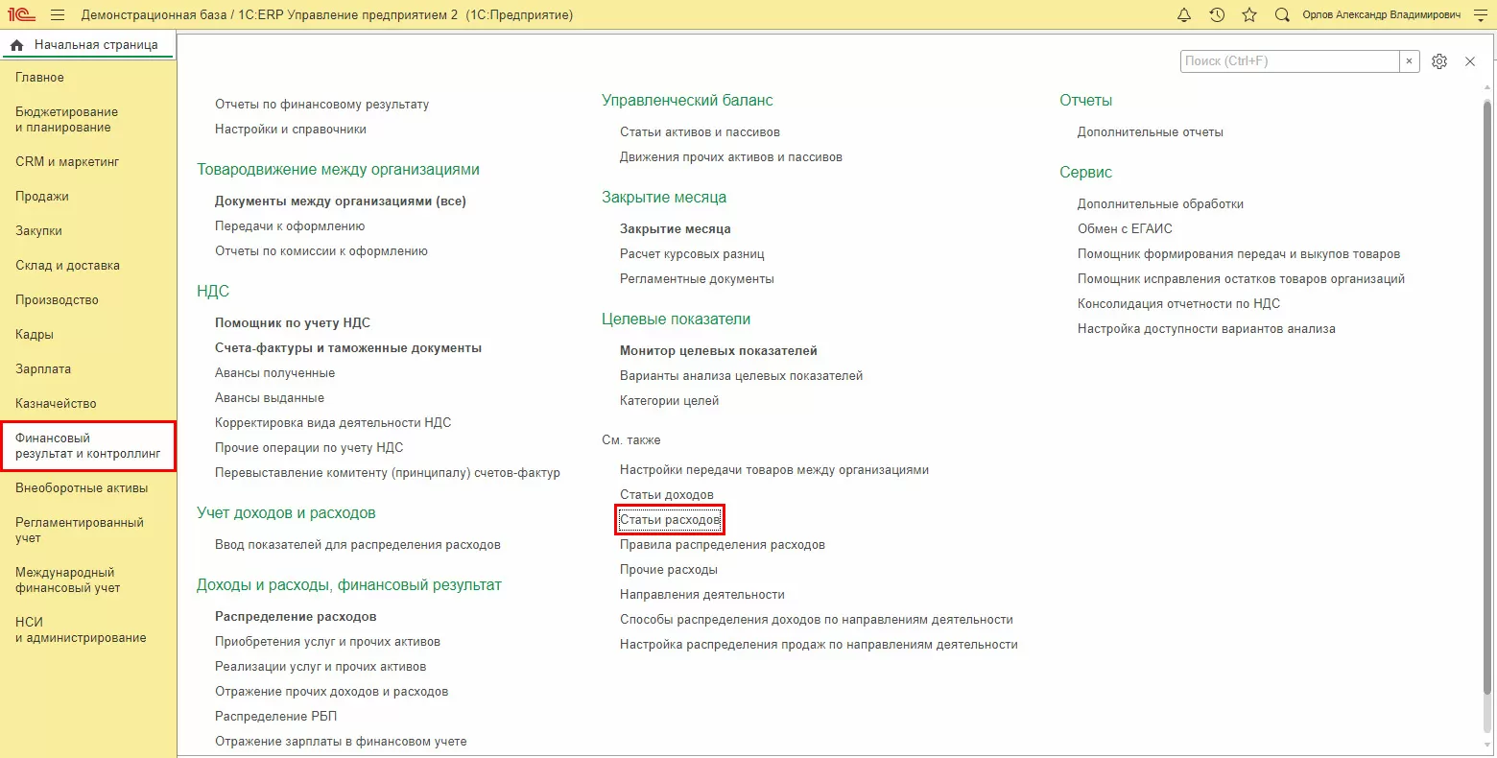This screenshot has width=1497, height=758.
Task: Select Финансовый результат и контроллинг section
Action: pyautogui.click(x=88, y=446)
